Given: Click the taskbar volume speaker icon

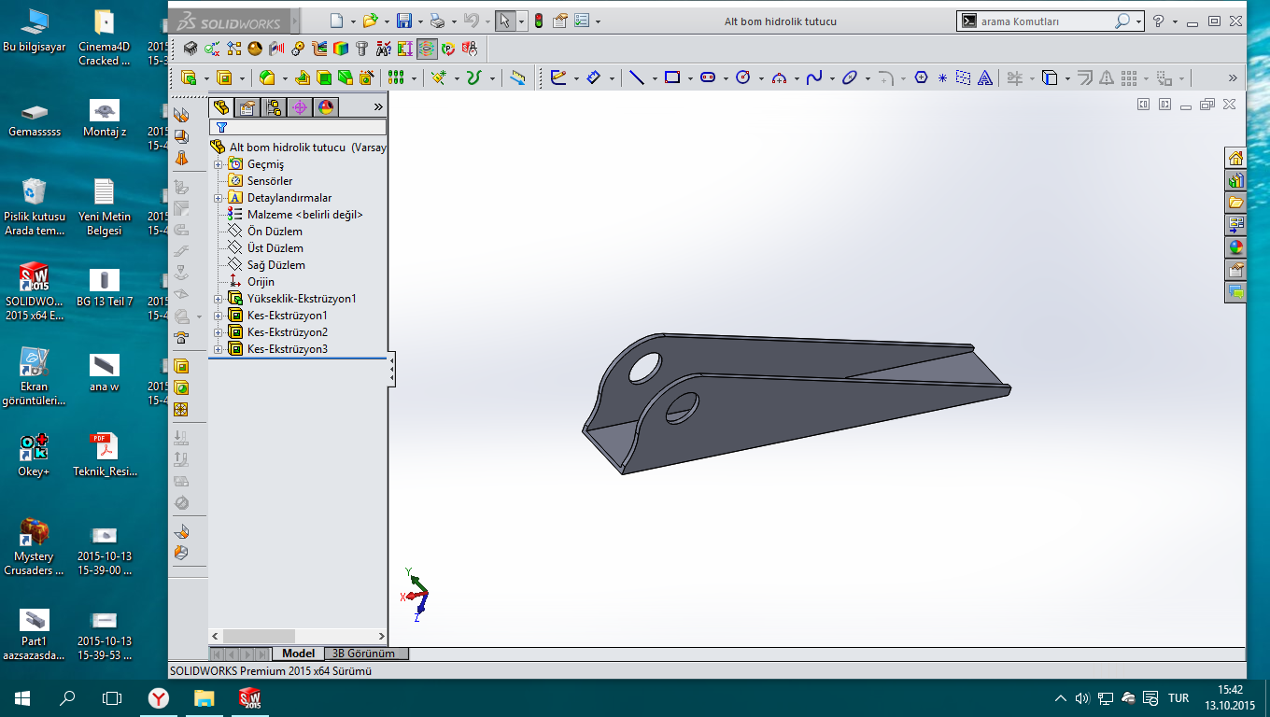Looking at the screenshot, I should (1082, 698).
